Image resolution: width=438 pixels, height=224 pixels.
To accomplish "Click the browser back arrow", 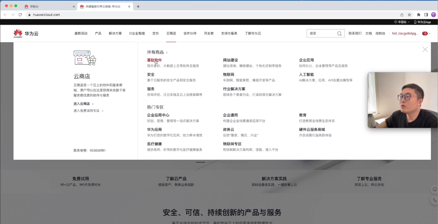I will click(5, 15).
